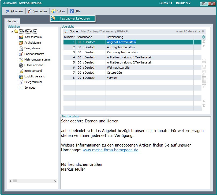Open the Hilfe menu

tap(75, 11)
